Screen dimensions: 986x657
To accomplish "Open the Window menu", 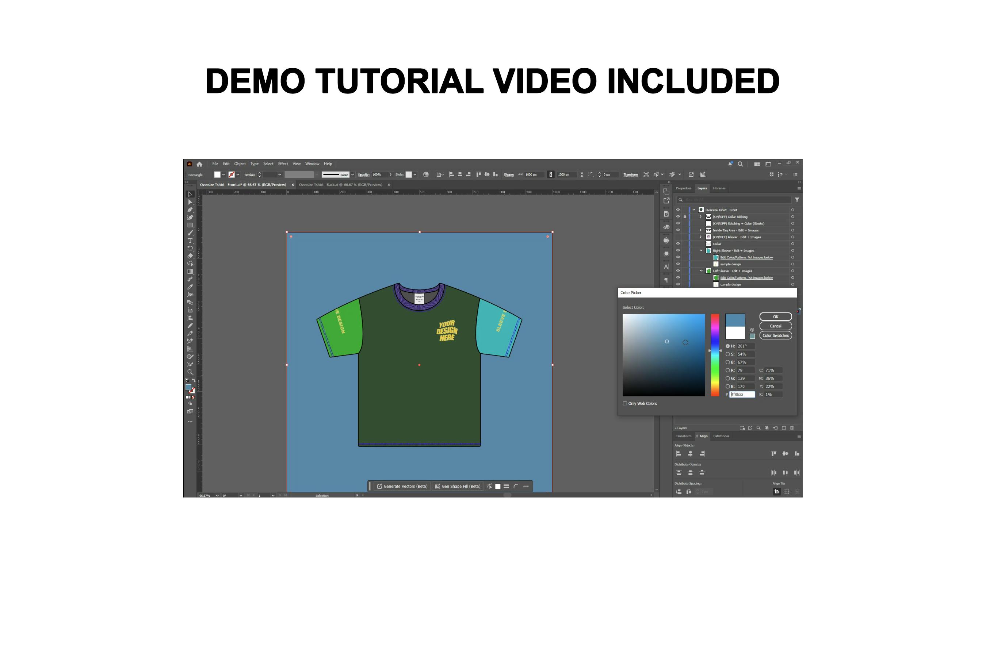I will (312, 164).
